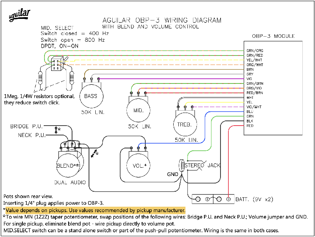The width and height of the screenshot is (315, 237).
Task: Click '1Meg, 1/4W resistors optional' note
Action: 39,96
